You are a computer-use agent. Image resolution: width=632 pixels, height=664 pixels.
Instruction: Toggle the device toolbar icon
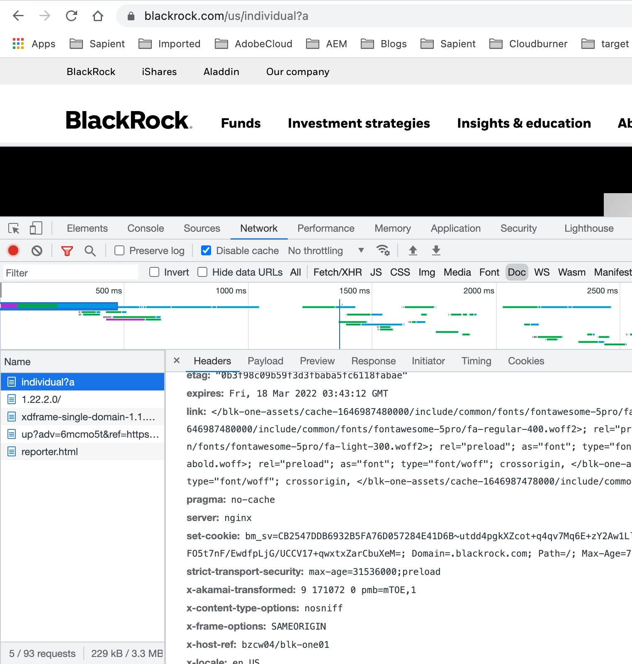click(36, 228)
